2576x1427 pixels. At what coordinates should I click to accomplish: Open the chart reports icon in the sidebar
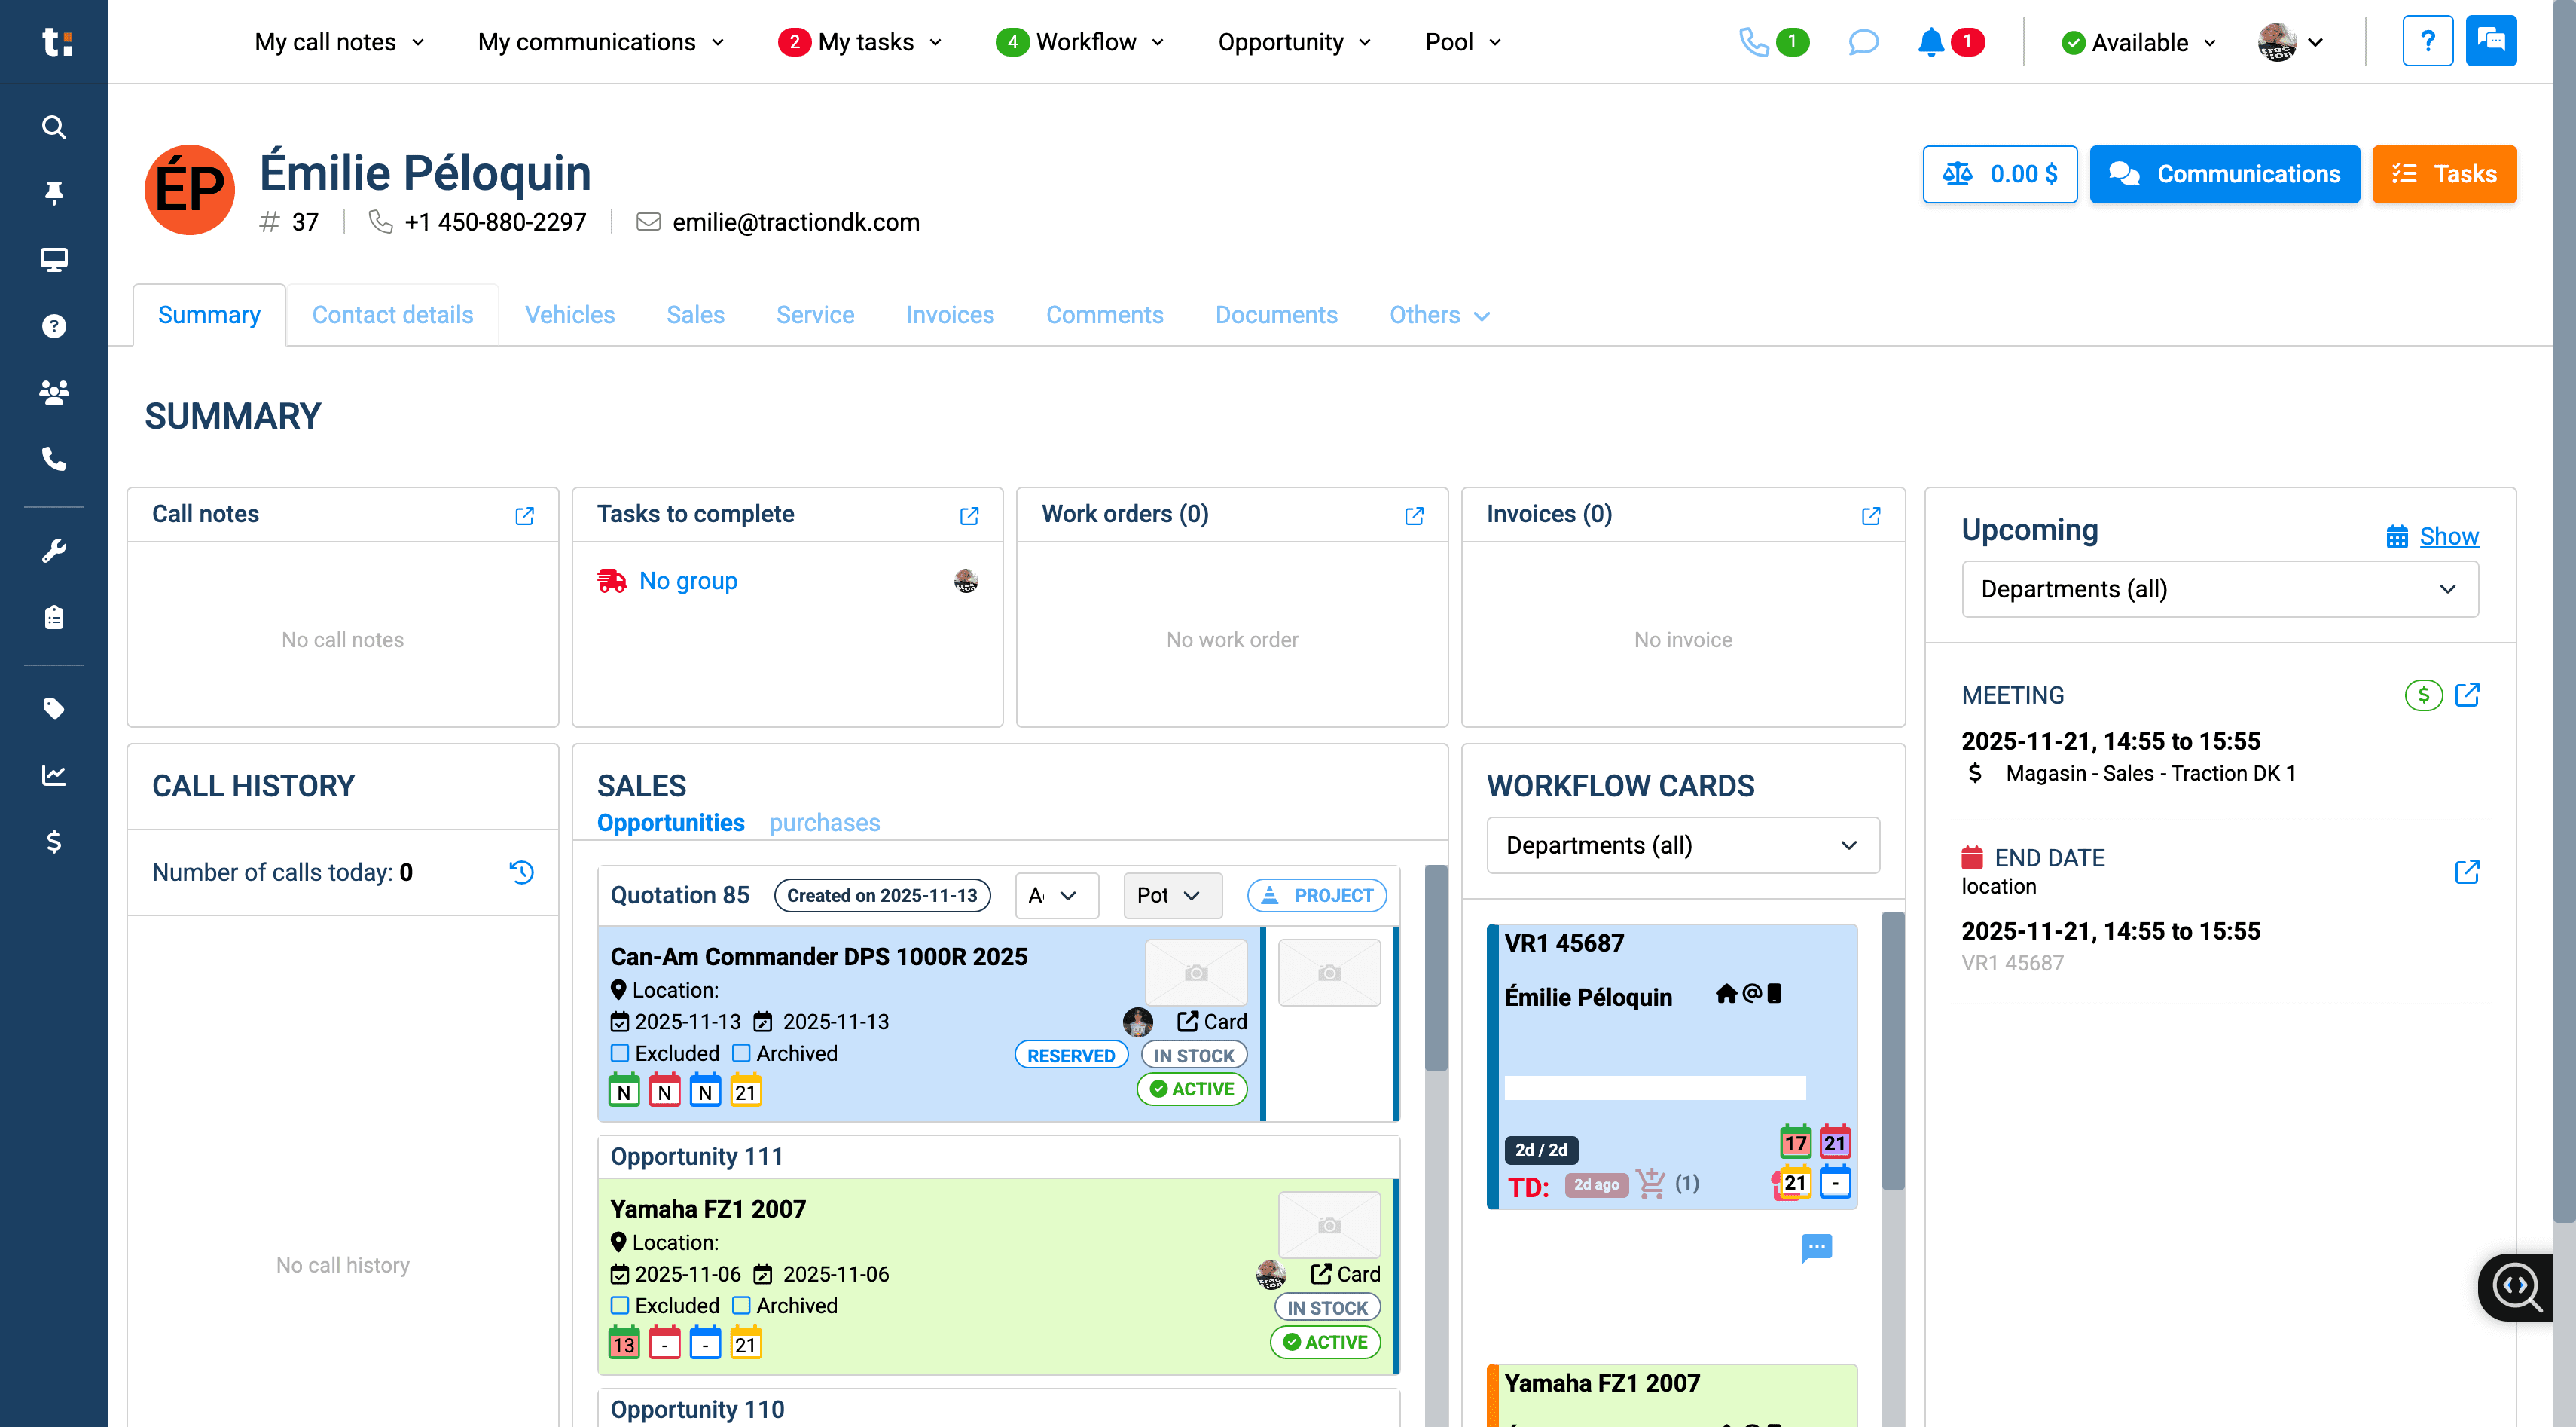pyautogui.click(x=54, y=775)
